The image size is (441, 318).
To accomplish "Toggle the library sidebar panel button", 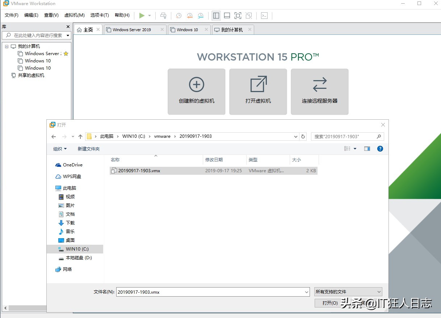I will click(x=216, y=16).
